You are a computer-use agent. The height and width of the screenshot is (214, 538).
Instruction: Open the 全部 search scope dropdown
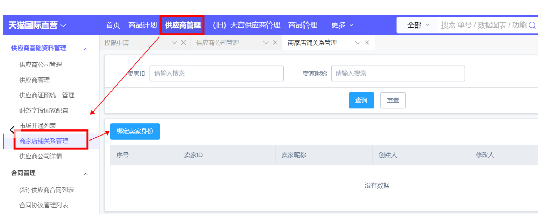pyautogui.click(x=418, y=25)
